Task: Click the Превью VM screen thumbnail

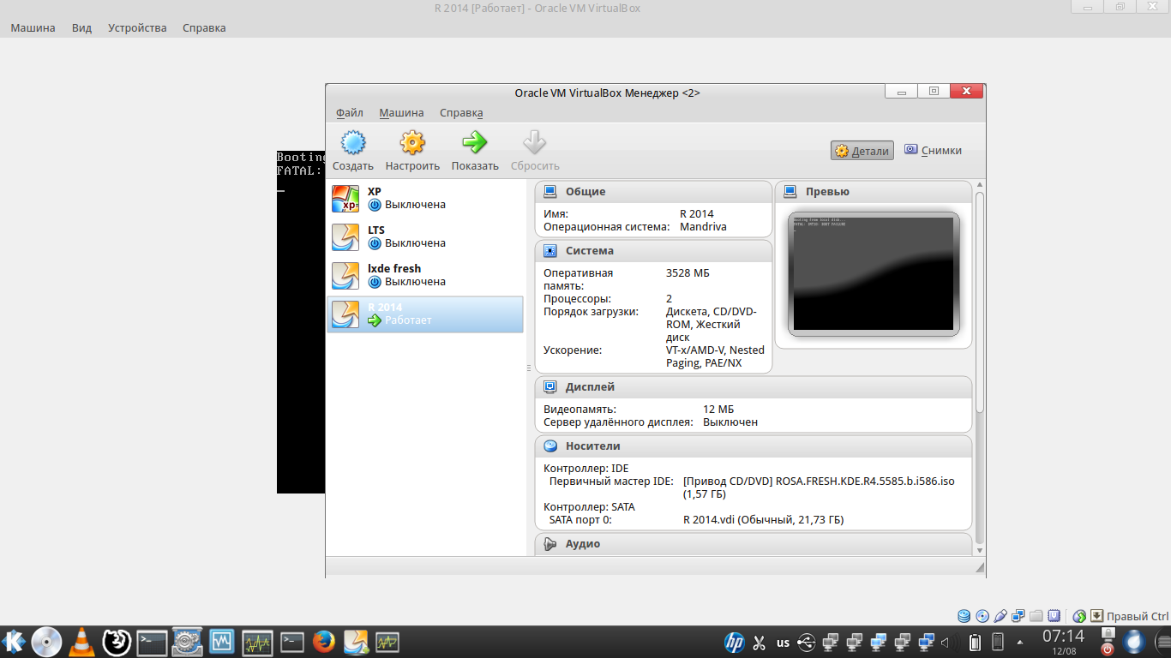Action: pyautogui.click(x=873, y=273)
